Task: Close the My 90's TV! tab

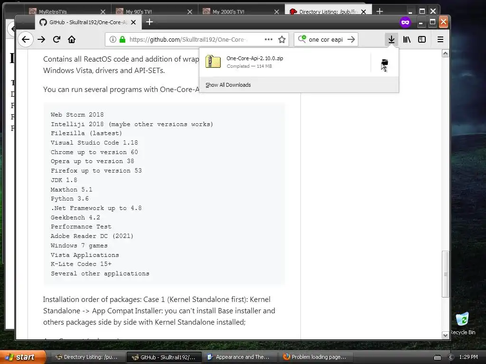Action: (190, 12)
